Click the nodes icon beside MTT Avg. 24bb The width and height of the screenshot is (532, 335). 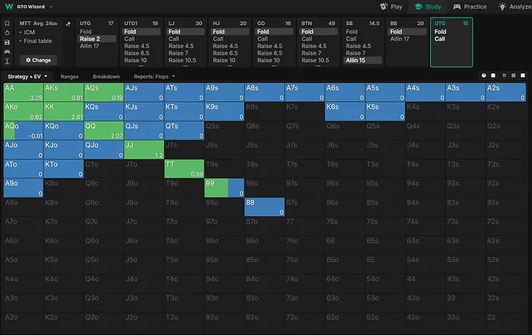pos(68,24)
